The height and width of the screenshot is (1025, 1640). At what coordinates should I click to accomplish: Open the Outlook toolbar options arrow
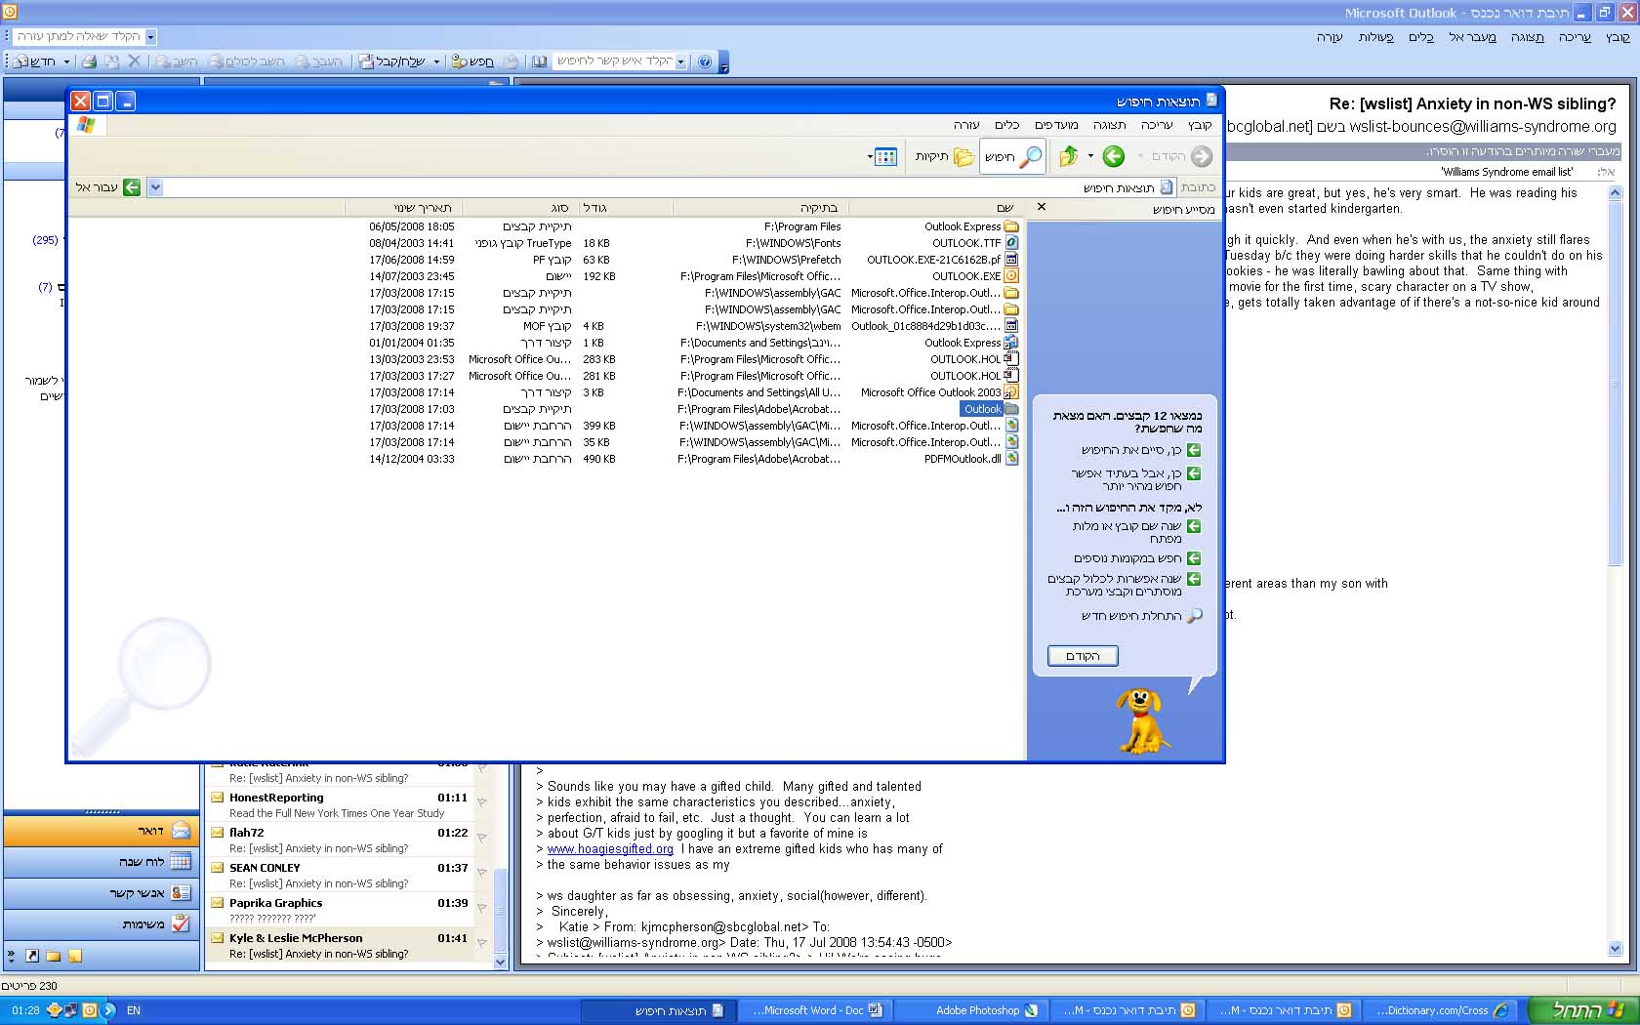723,63
